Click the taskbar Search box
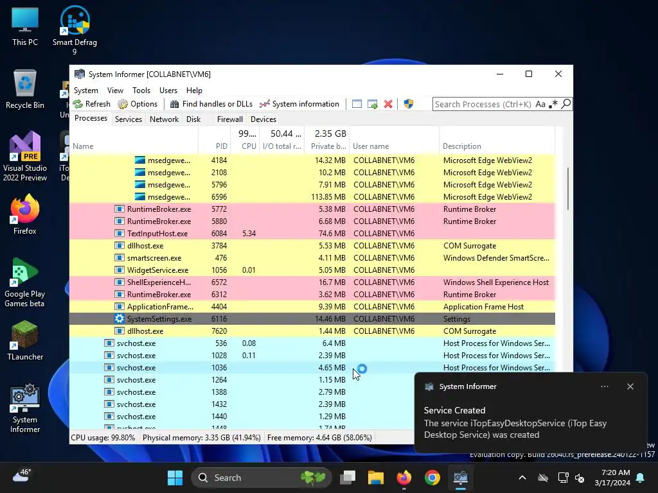 [261, 478]
